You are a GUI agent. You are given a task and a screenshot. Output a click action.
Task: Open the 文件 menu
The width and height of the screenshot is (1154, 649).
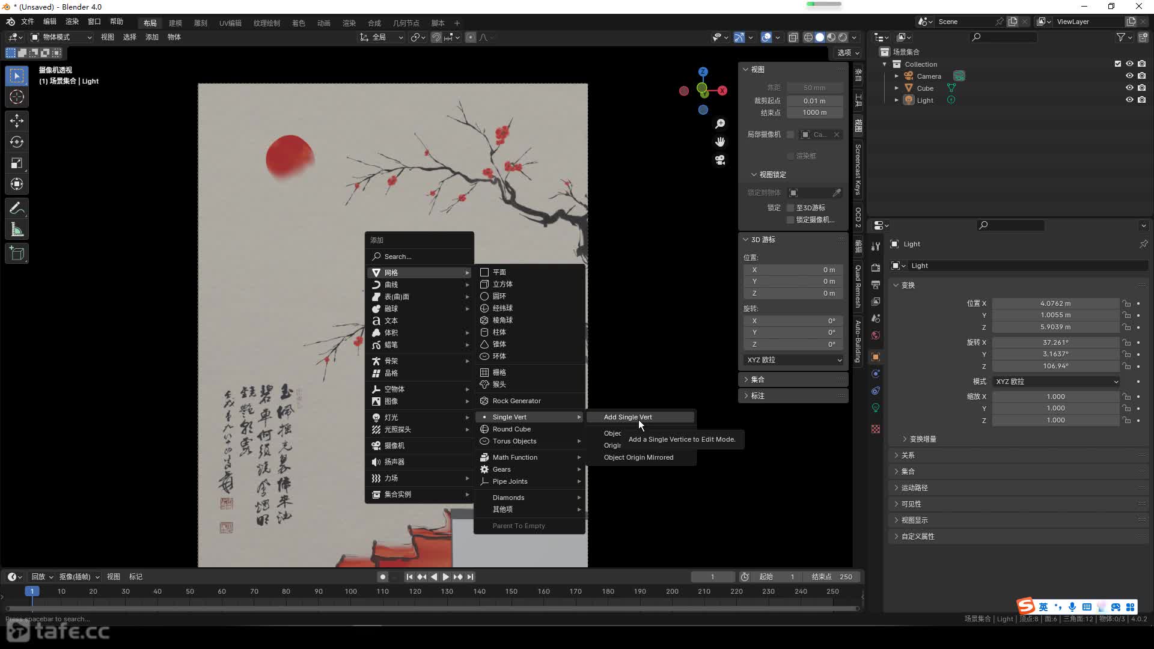point(28,22)
